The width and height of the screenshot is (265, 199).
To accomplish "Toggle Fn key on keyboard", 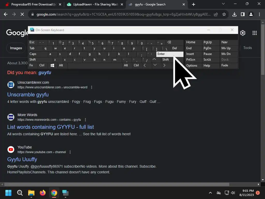I will (x=33, y=65).
